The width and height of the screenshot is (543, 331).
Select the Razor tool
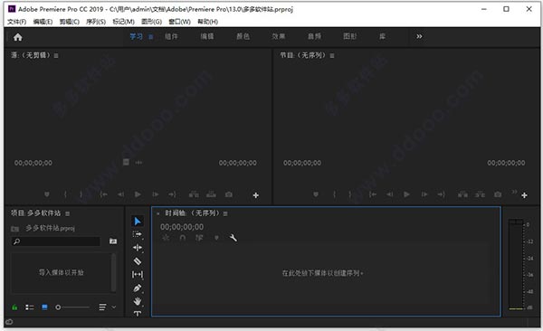[138, 261]
